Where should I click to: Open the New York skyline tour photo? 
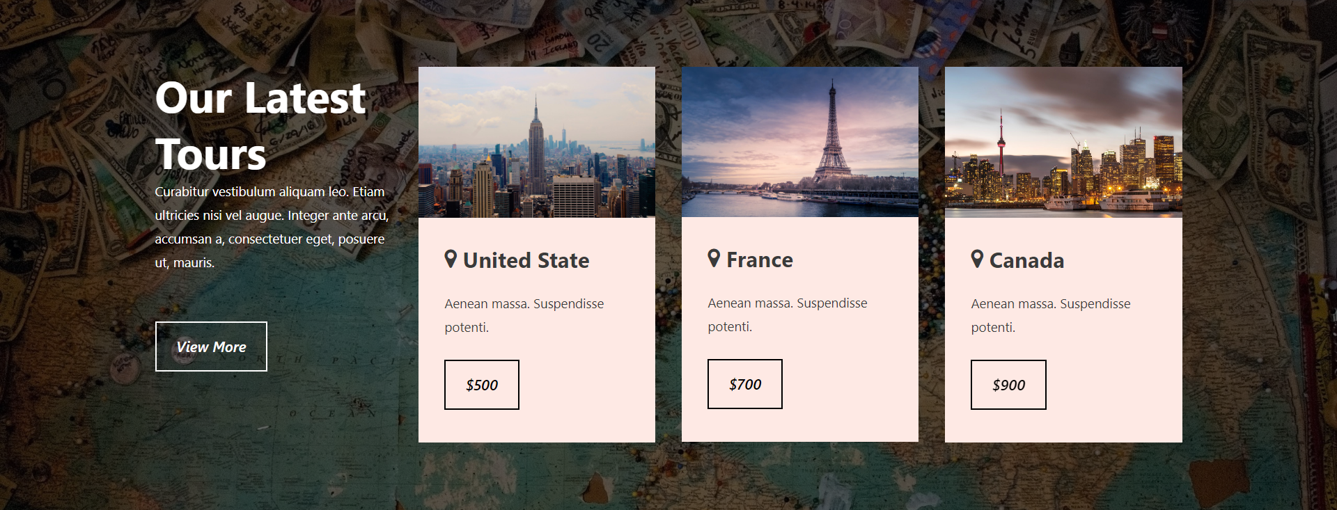(x=537, y=143)
